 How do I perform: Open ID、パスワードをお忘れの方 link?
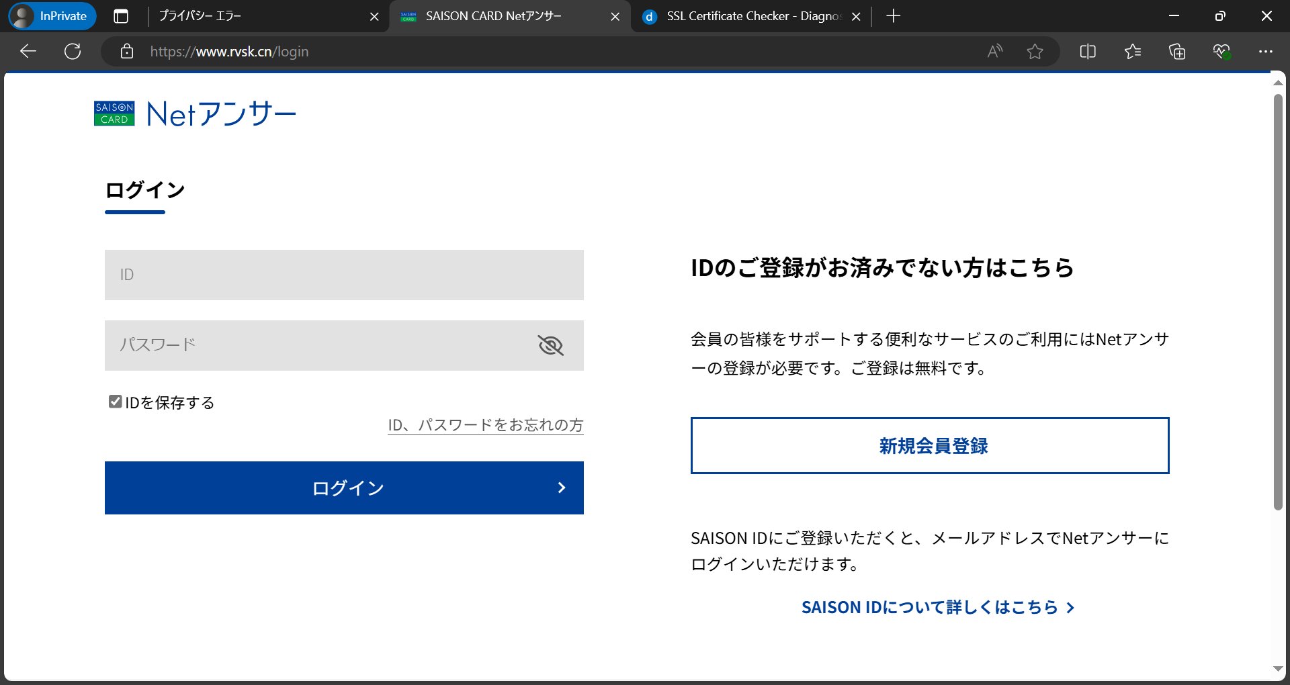pos(486,425)
